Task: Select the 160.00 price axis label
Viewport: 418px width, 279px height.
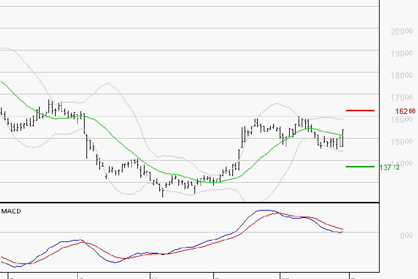Action: point(401,120)
